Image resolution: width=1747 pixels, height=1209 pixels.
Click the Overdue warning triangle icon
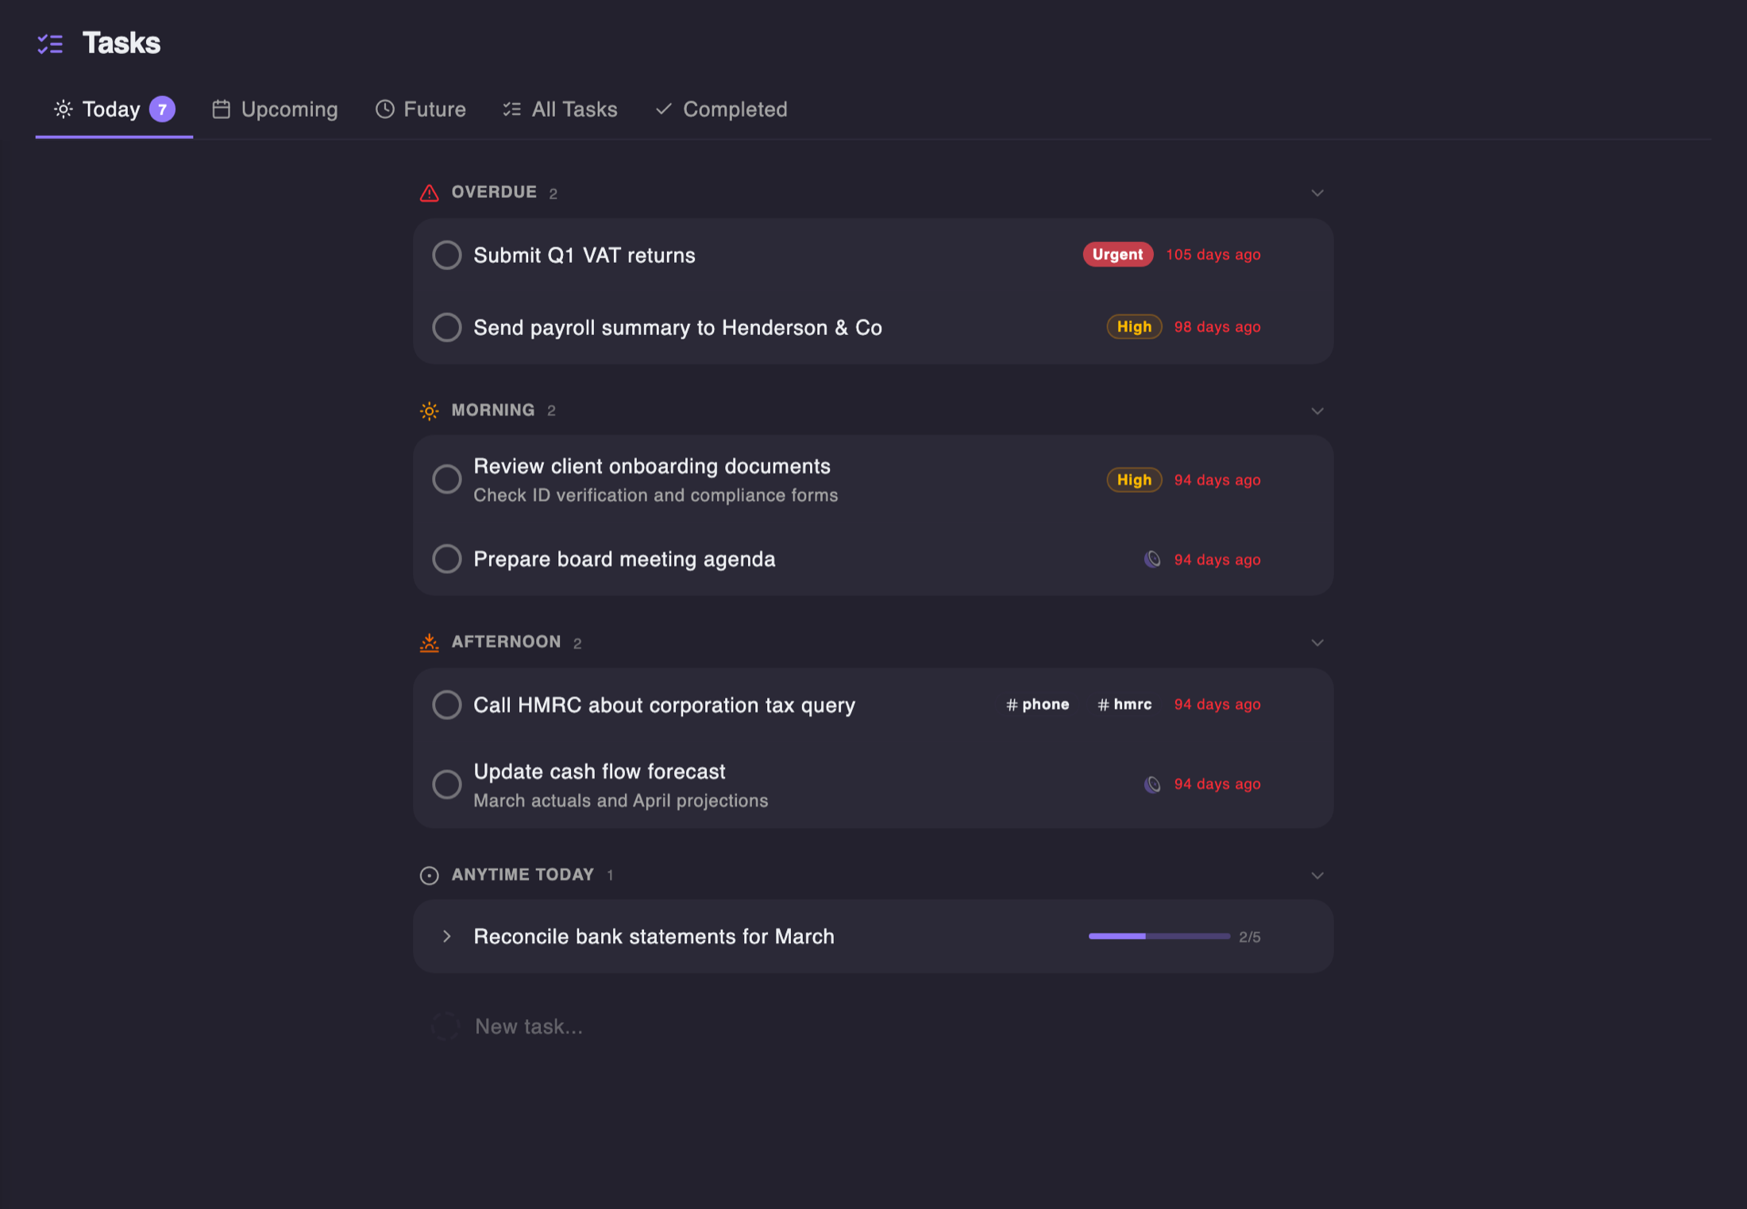(429, 193)
